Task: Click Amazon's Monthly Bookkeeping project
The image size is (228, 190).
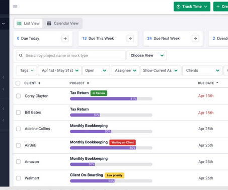Action: [89, 158]
